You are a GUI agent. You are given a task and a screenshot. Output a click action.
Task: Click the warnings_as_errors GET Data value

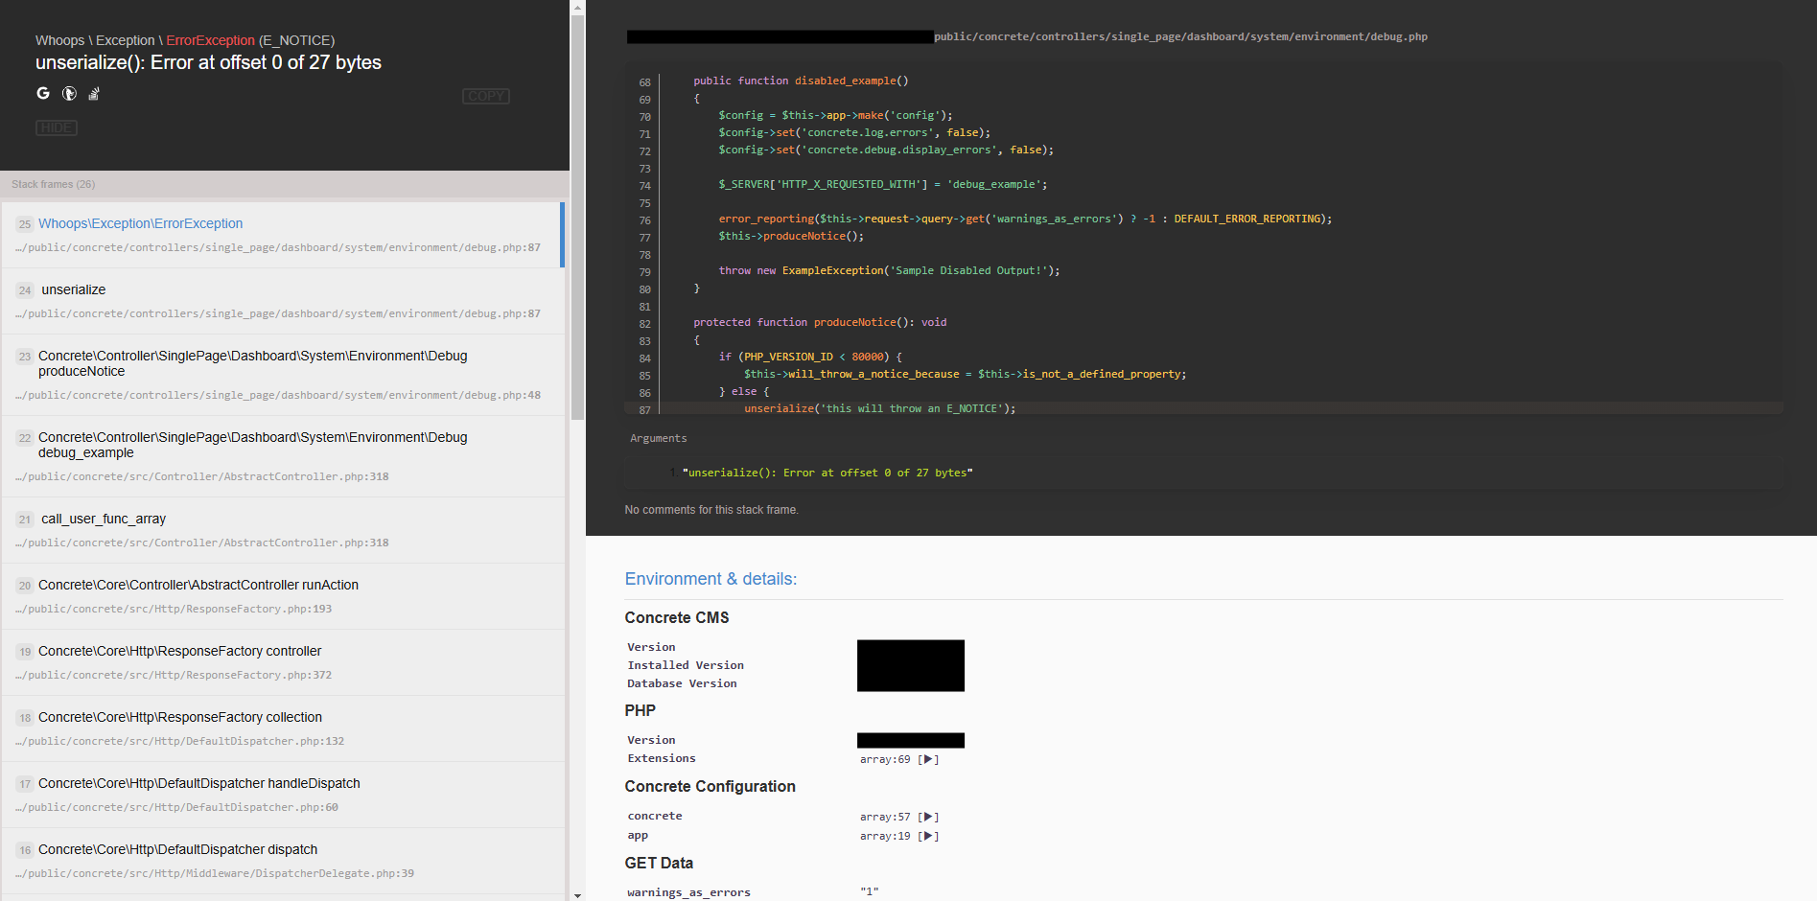pyautogui.click(x=869, y=891)
